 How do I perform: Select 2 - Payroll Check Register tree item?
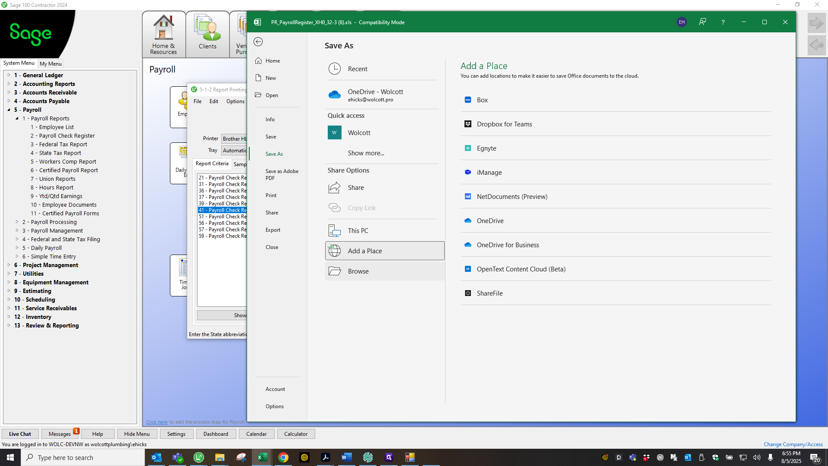click(x=63, y=135)
